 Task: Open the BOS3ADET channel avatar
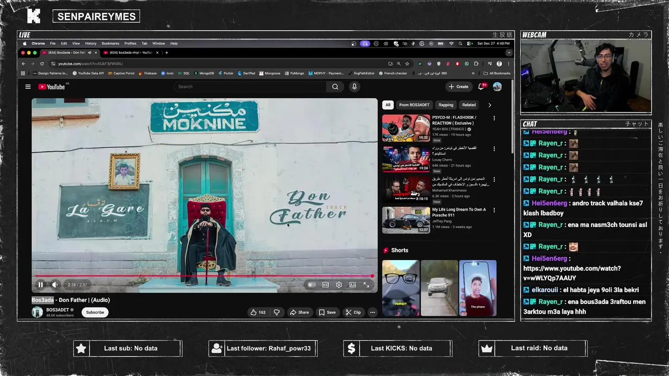point(37,312)
